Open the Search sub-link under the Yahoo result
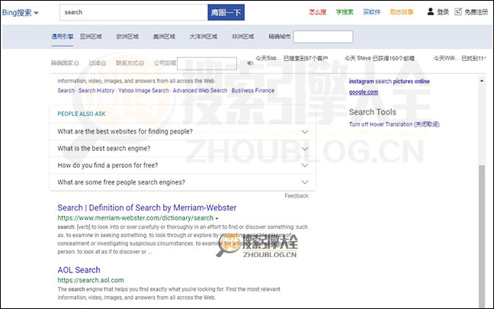This screenshot has height=309, width=494. coord(66,91)
